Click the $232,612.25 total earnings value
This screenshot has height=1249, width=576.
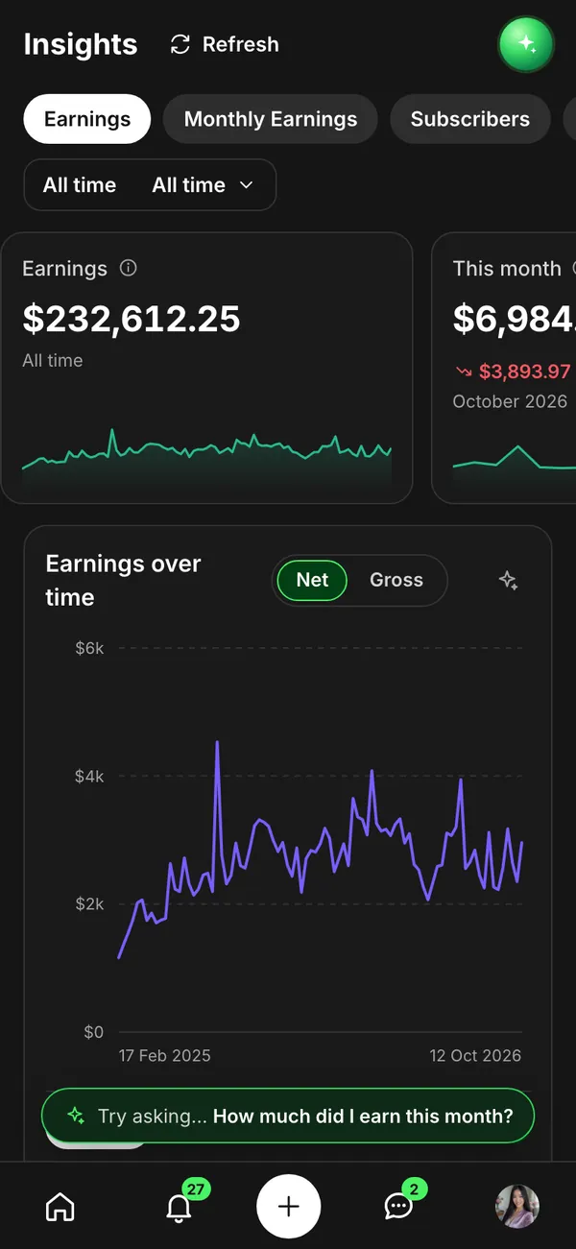coord(132,319)
